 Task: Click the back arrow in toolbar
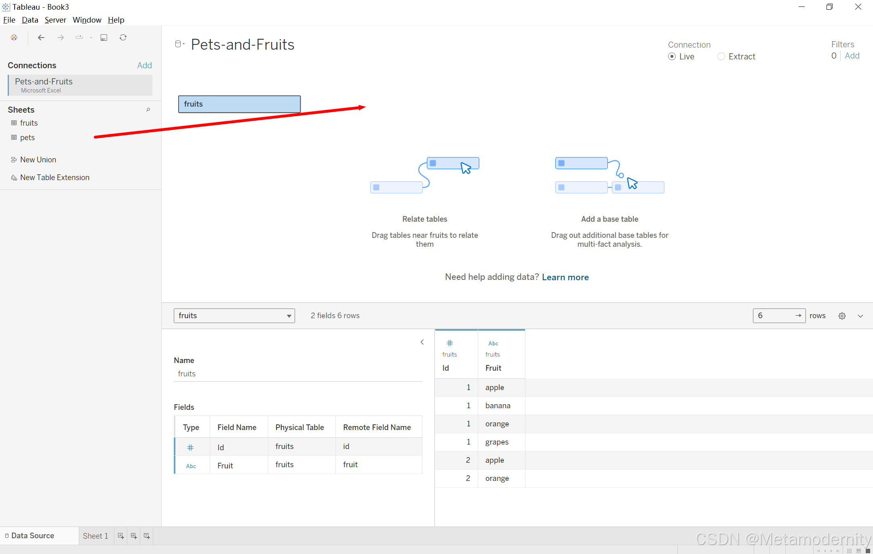[x=41, y=38]
